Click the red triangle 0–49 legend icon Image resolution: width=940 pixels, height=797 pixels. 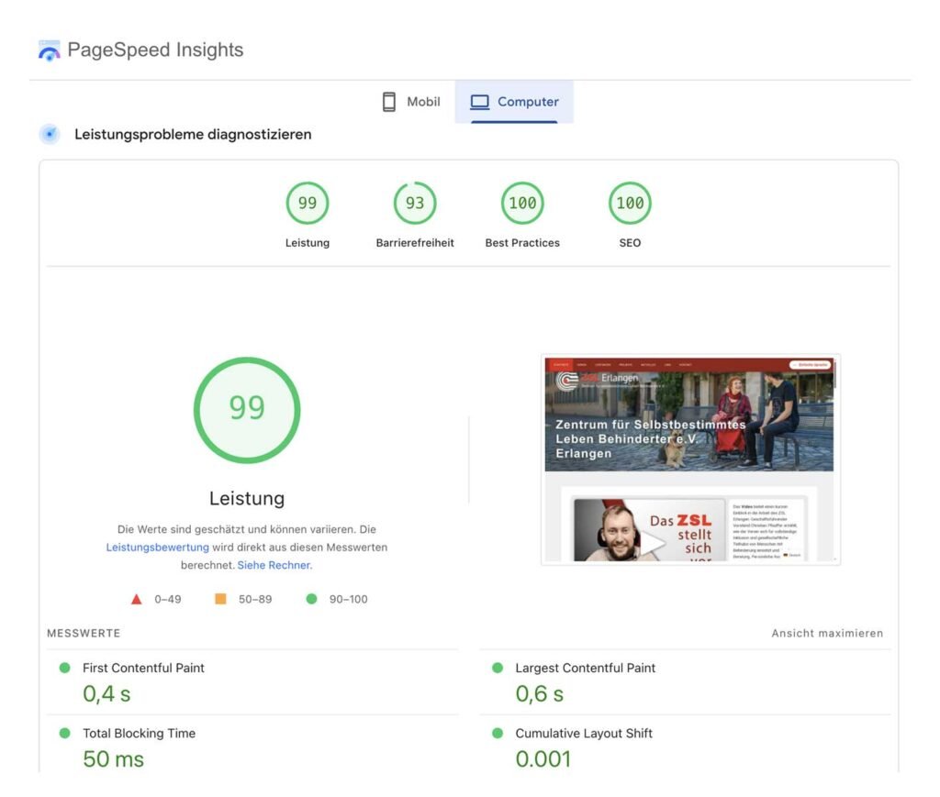[137, 599]
